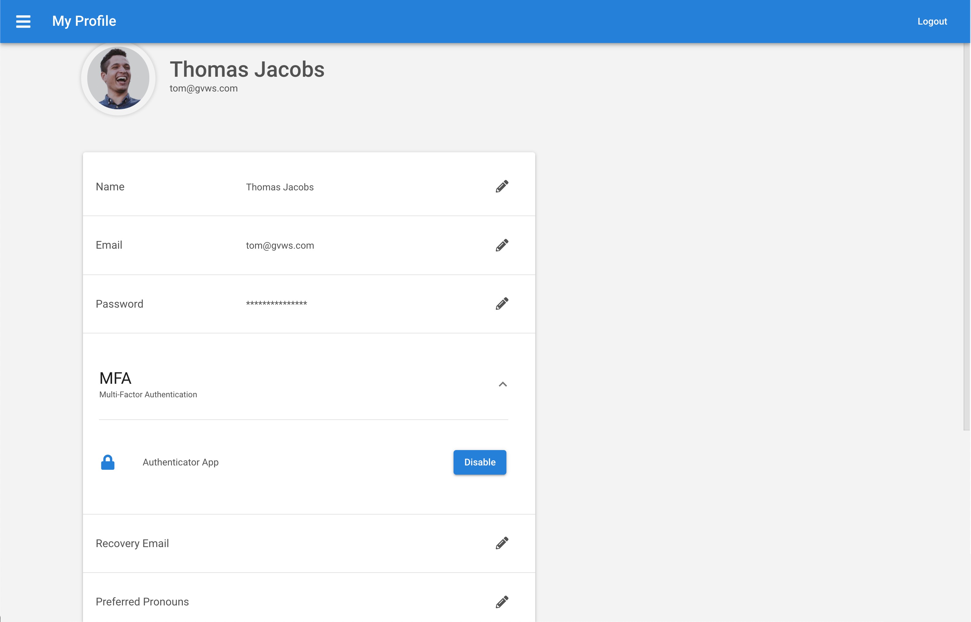Click the Authenticator App lock icon
Image resolution: width=971 pixels, height=622 pixels.
(108, 462)
